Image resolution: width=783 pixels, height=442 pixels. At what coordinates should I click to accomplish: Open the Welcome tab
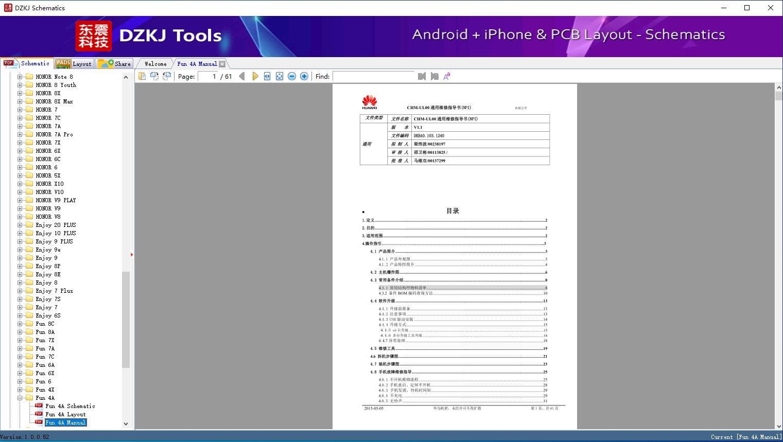tap(155, 64)
